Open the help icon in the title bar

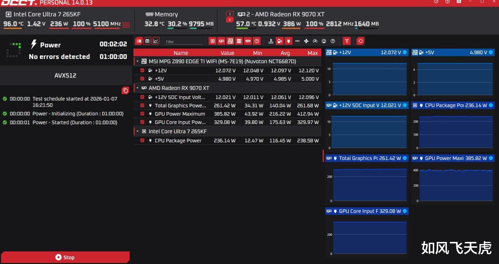click(x=447, y=2)
